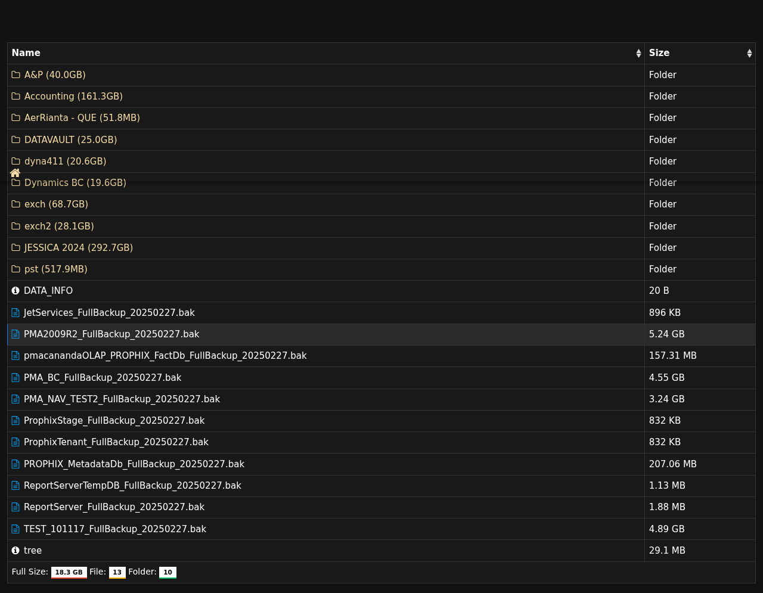Click the info icon beside DATA_INFO

tap(15, 291)
